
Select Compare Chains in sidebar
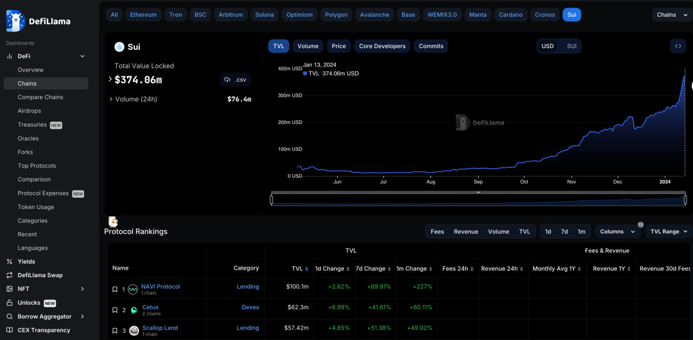41,97
